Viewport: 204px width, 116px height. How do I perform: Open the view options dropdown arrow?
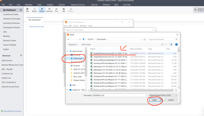tap(166, 44)
